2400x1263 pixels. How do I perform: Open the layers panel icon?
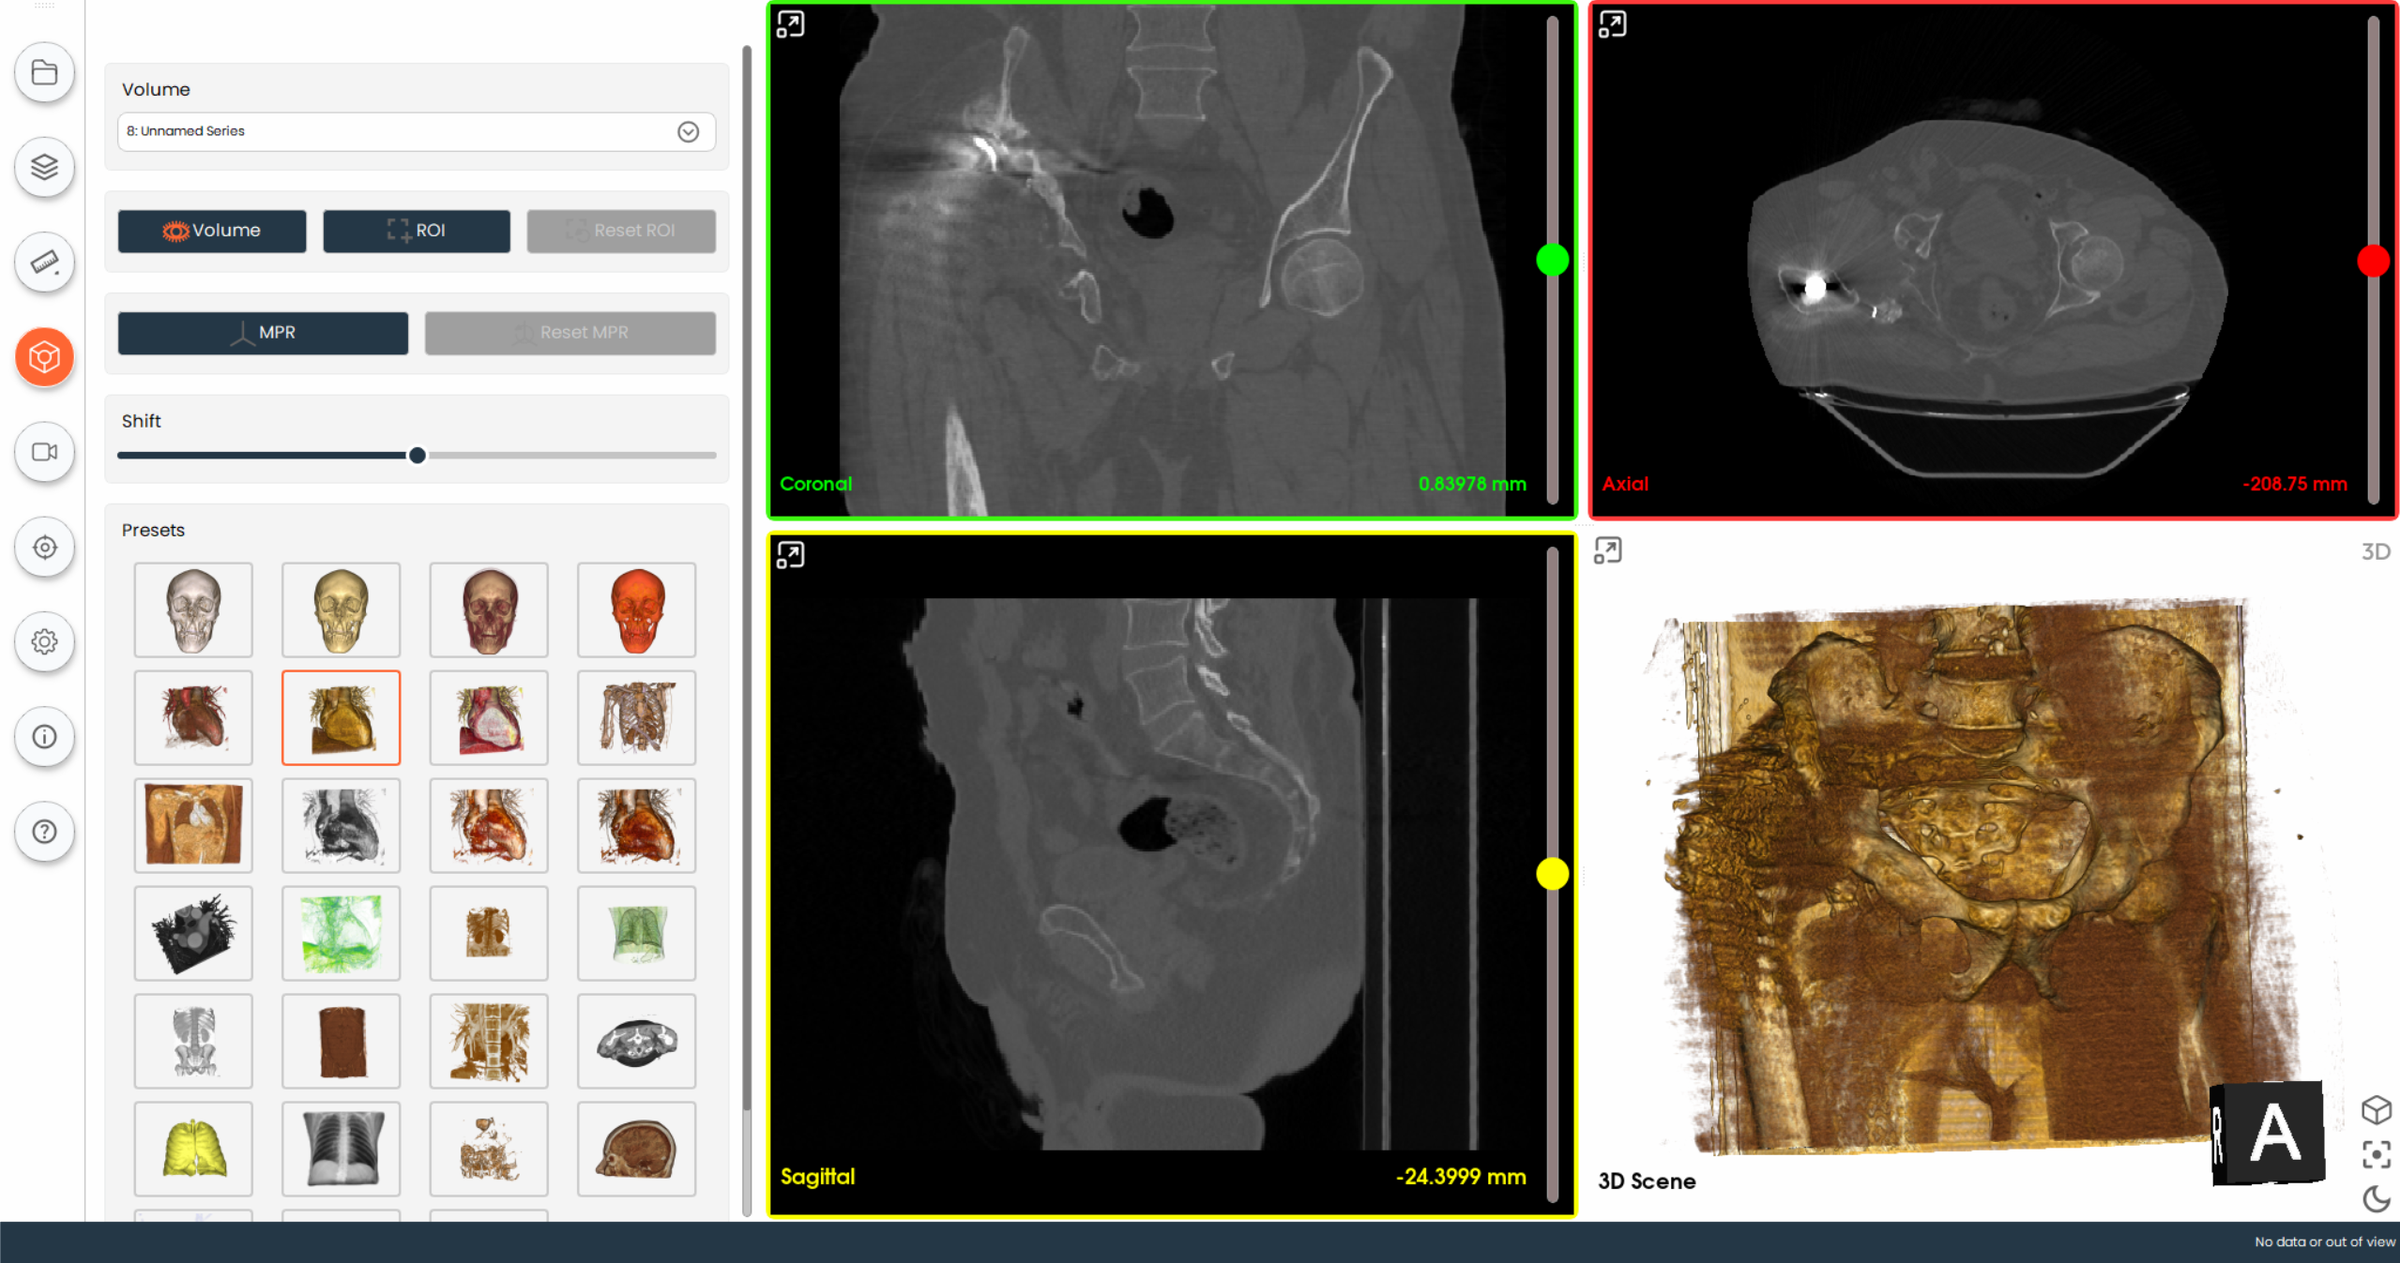[x=44, y=167]
